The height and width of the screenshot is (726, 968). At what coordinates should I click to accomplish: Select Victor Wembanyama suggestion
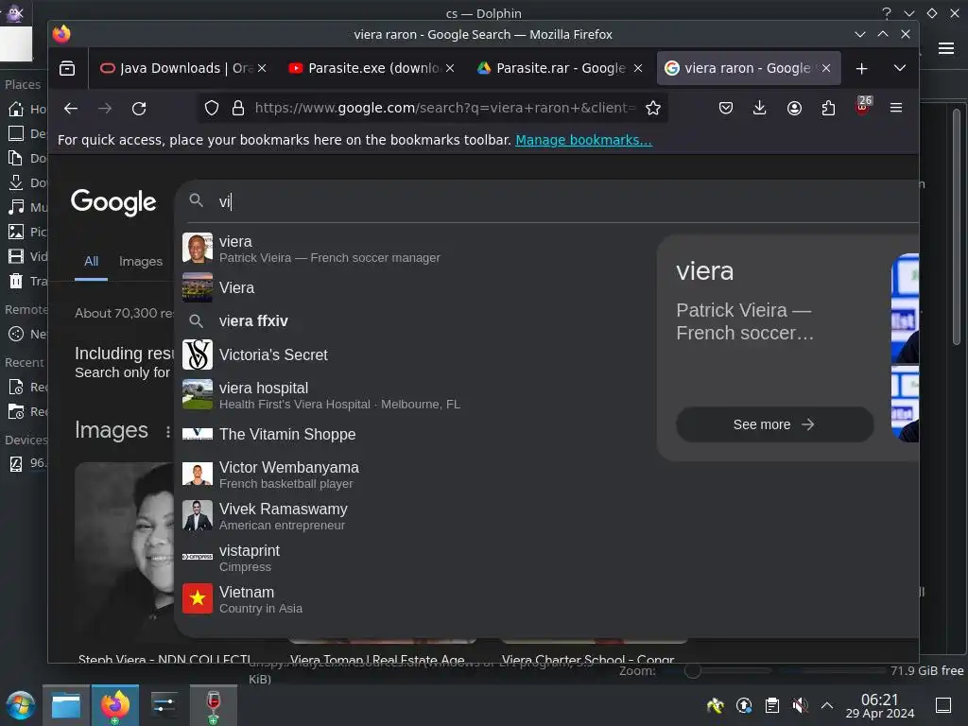click(x=414, y=475)
